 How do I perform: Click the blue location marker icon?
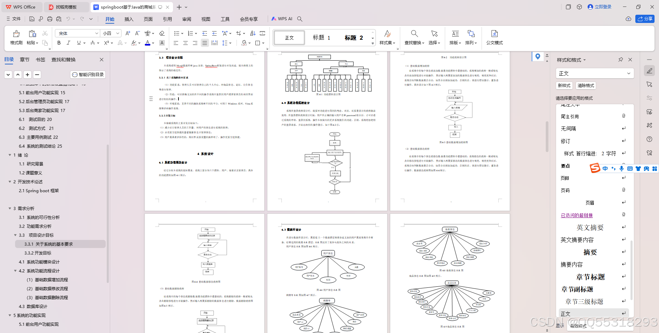537,57
